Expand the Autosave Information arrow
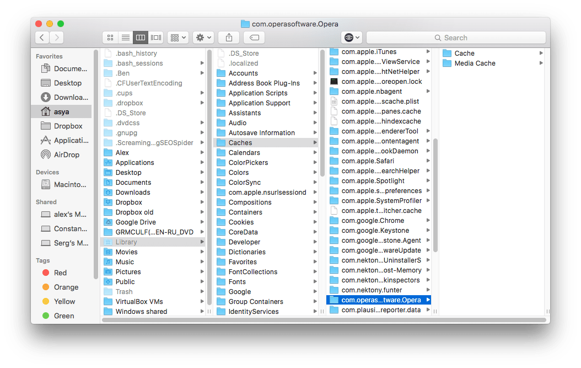 315,133
